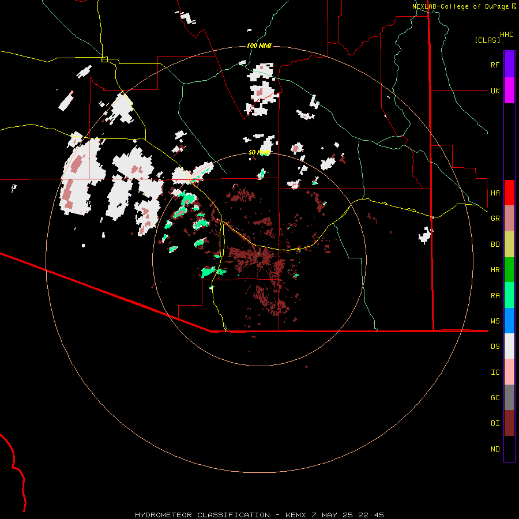This screenshot has width=519, height=519.
Task: Click the BD legend label
Action: coord(495,244)
